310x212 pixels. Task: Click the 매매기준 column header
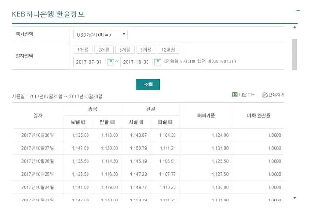coord(206,115)
